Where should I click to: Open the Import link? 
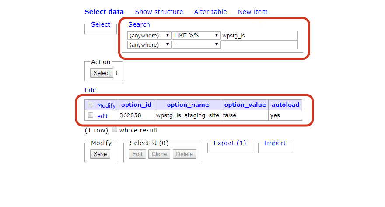pos(275,143)
